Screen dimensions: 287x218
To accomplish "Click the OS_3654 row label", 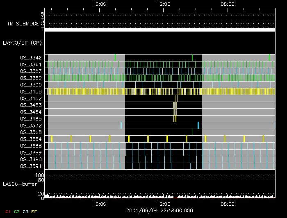I will point(30,139).
